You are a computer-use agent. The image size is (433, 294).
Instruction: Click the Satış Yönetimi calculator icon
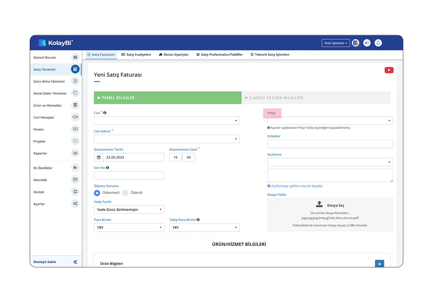click(x=75, y=69)
